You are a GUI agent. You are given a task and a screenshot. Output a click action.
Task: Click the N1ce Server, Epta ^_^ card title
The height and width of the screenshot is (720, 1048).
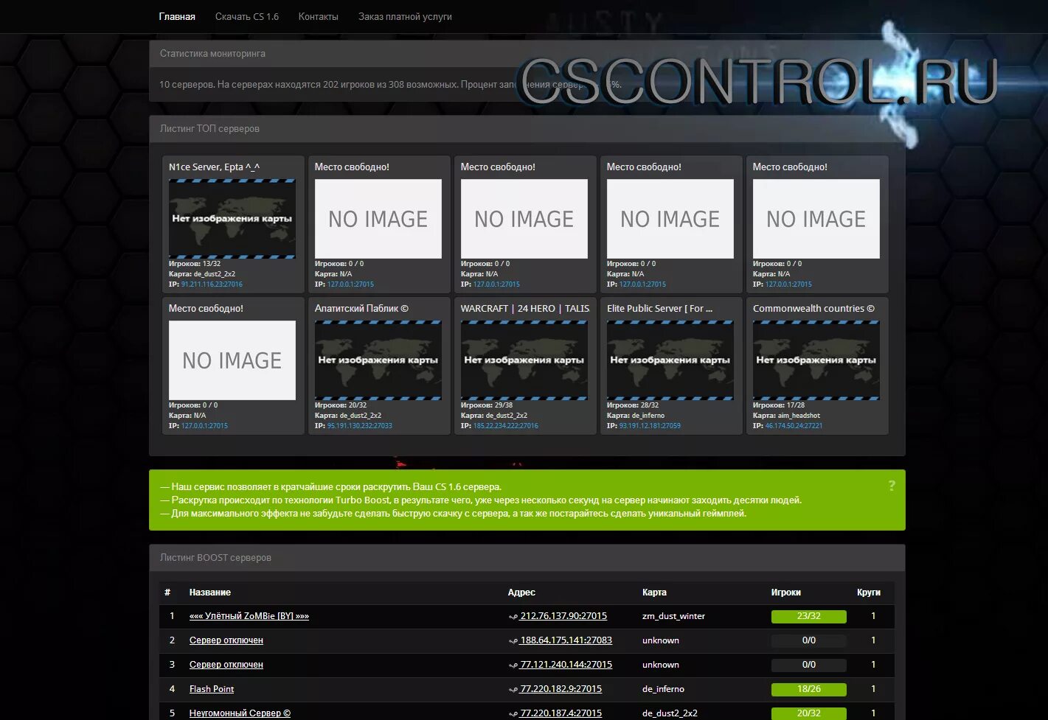(214, 167)
